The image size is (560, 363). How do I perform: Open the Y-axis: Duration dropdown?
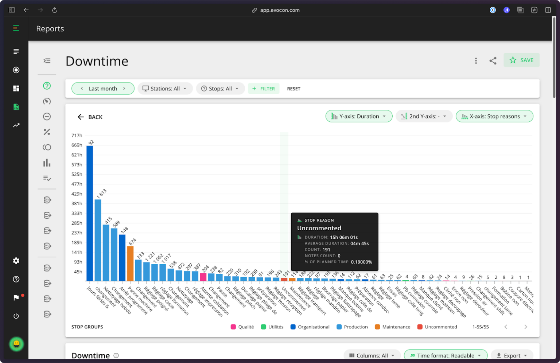(x=359, y=116)
